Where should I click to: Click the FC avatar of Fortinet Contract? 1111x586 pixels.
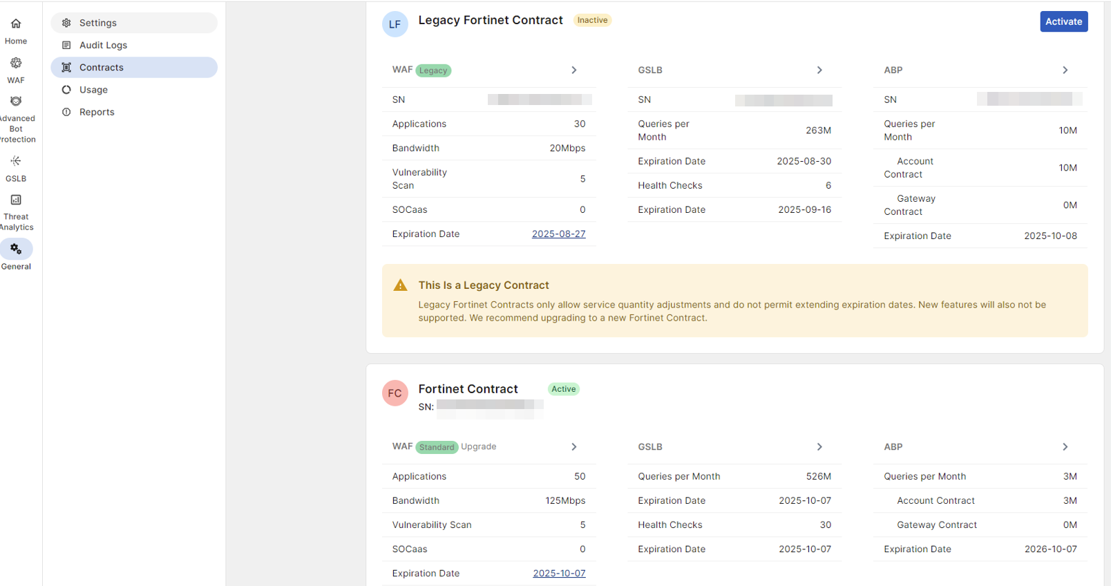tap(395, 393)
